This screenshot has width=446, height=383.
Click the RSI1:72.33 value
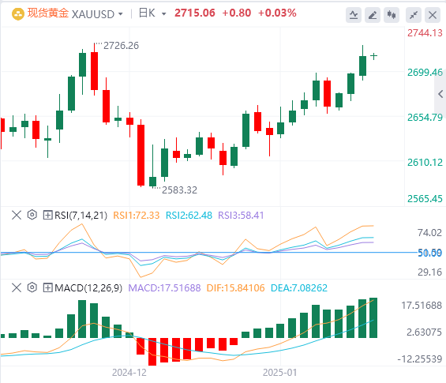click(x=137, y=216)
